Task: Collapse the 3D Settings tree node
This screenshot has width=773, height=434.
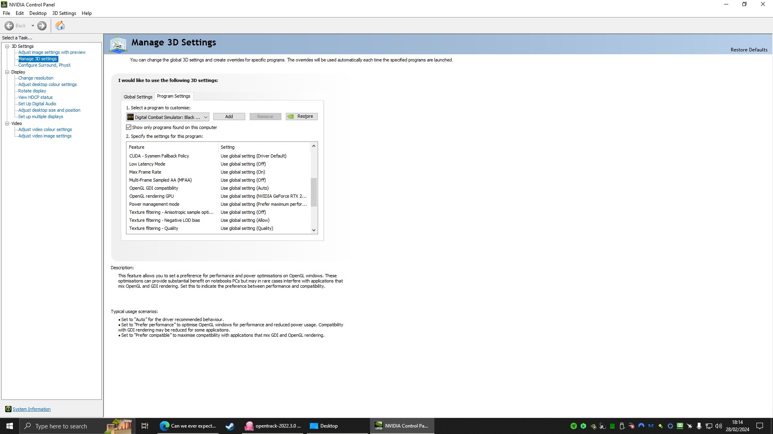Action: (7, 46)
